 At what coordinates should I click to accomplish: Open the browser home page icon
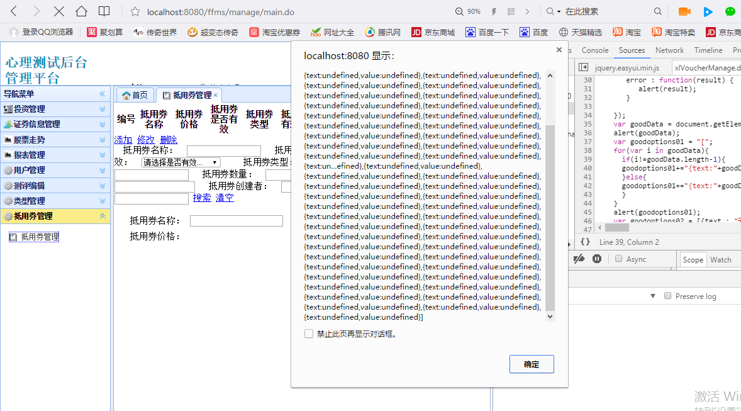pos(81,11)
